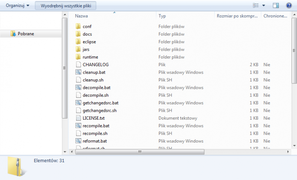Click the recompile.bat batch file icon
Viewport: 297px width, 180px height.
coord(78,126)
